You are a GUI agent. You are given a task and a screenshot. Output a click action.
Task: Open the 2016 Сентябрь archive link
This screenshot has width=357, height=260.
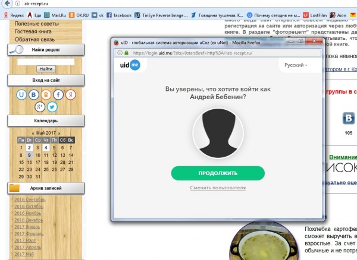[x=30, y=199]
